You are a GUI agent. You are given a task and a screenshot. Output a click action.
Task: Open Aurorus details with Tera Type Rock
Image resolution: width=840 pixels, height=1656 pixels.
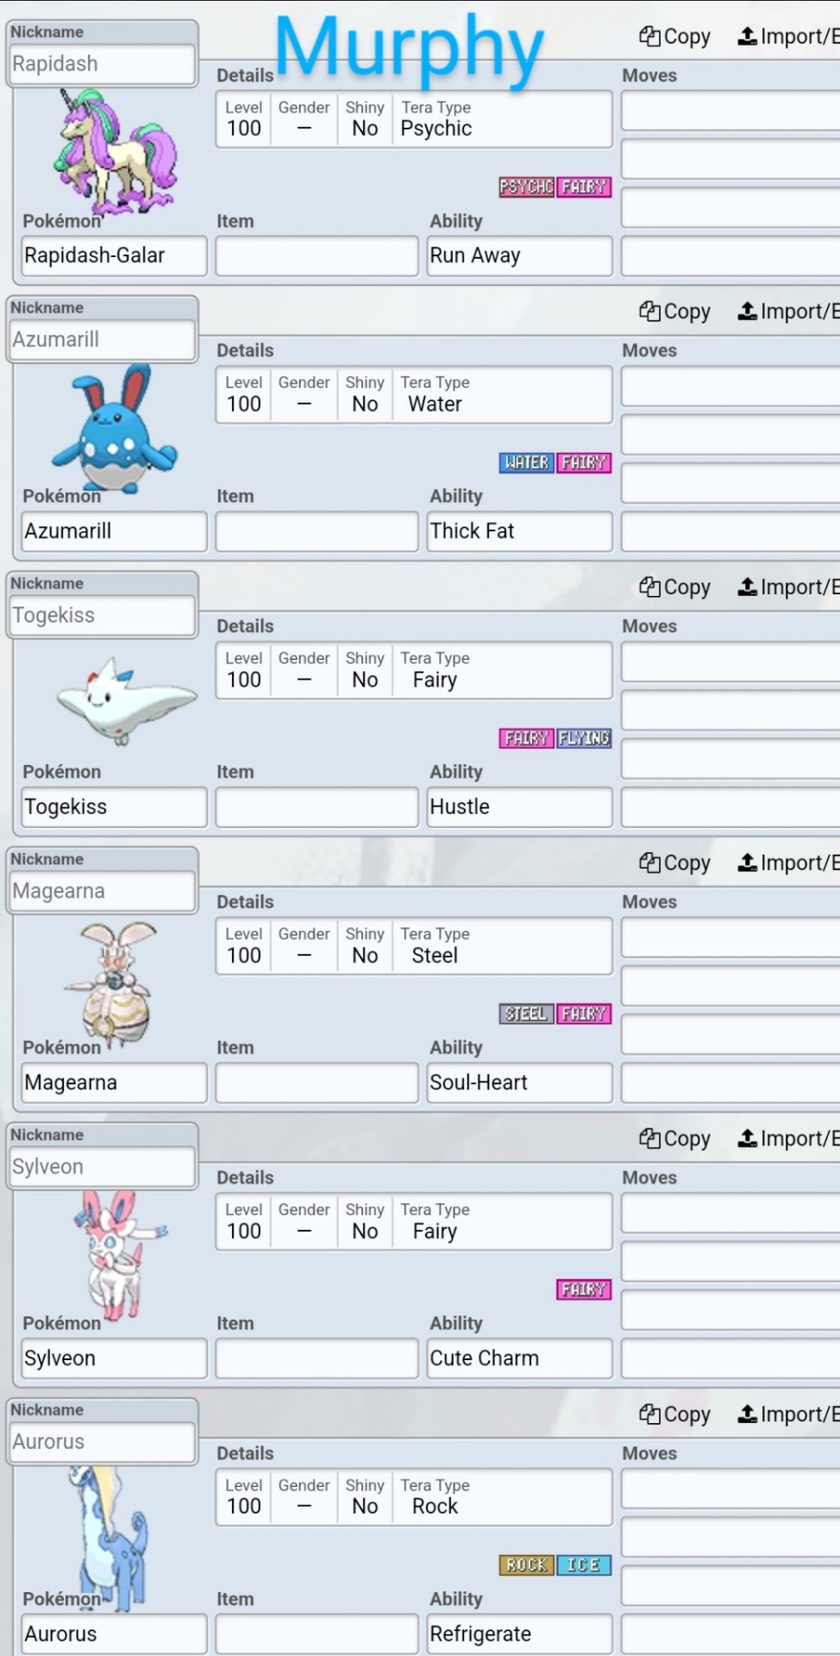(414, 1498)
